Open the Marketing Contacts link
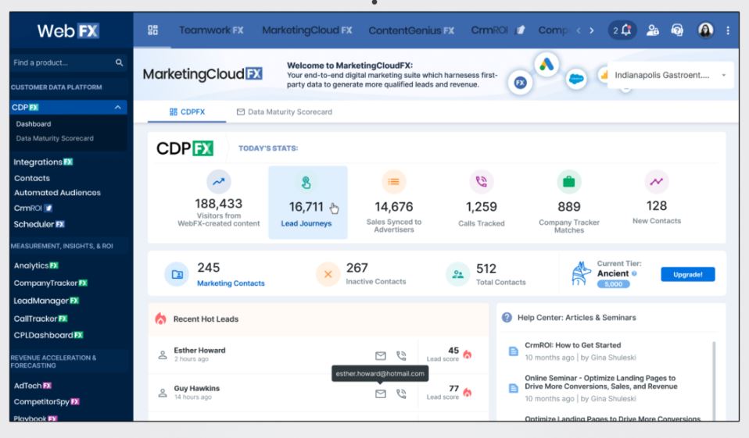The height and width of the screenshot is (438, 749). click(x=231, y=283)
